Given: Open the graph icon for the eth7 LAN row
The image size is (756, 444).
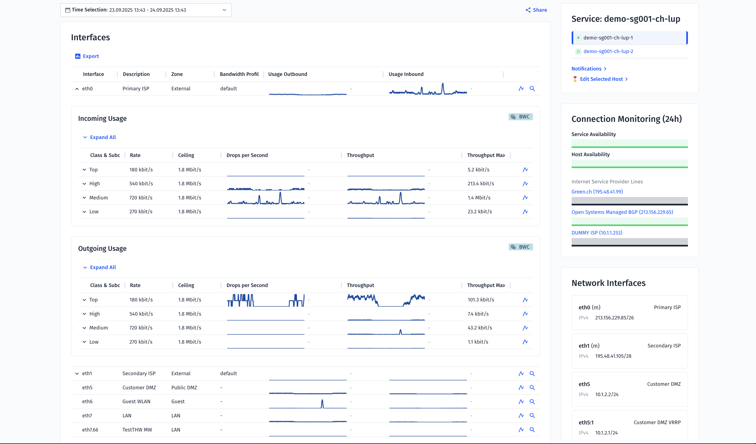Looking at the screenshot, I should pyautogui.click(x=521, y=415).
